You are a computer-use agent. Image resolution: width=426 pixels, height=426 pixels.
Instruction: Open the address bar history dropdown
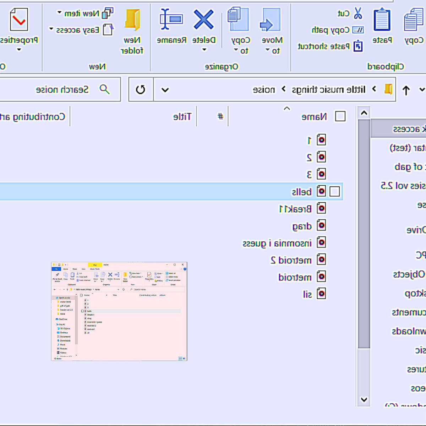[x=165, y=90]
